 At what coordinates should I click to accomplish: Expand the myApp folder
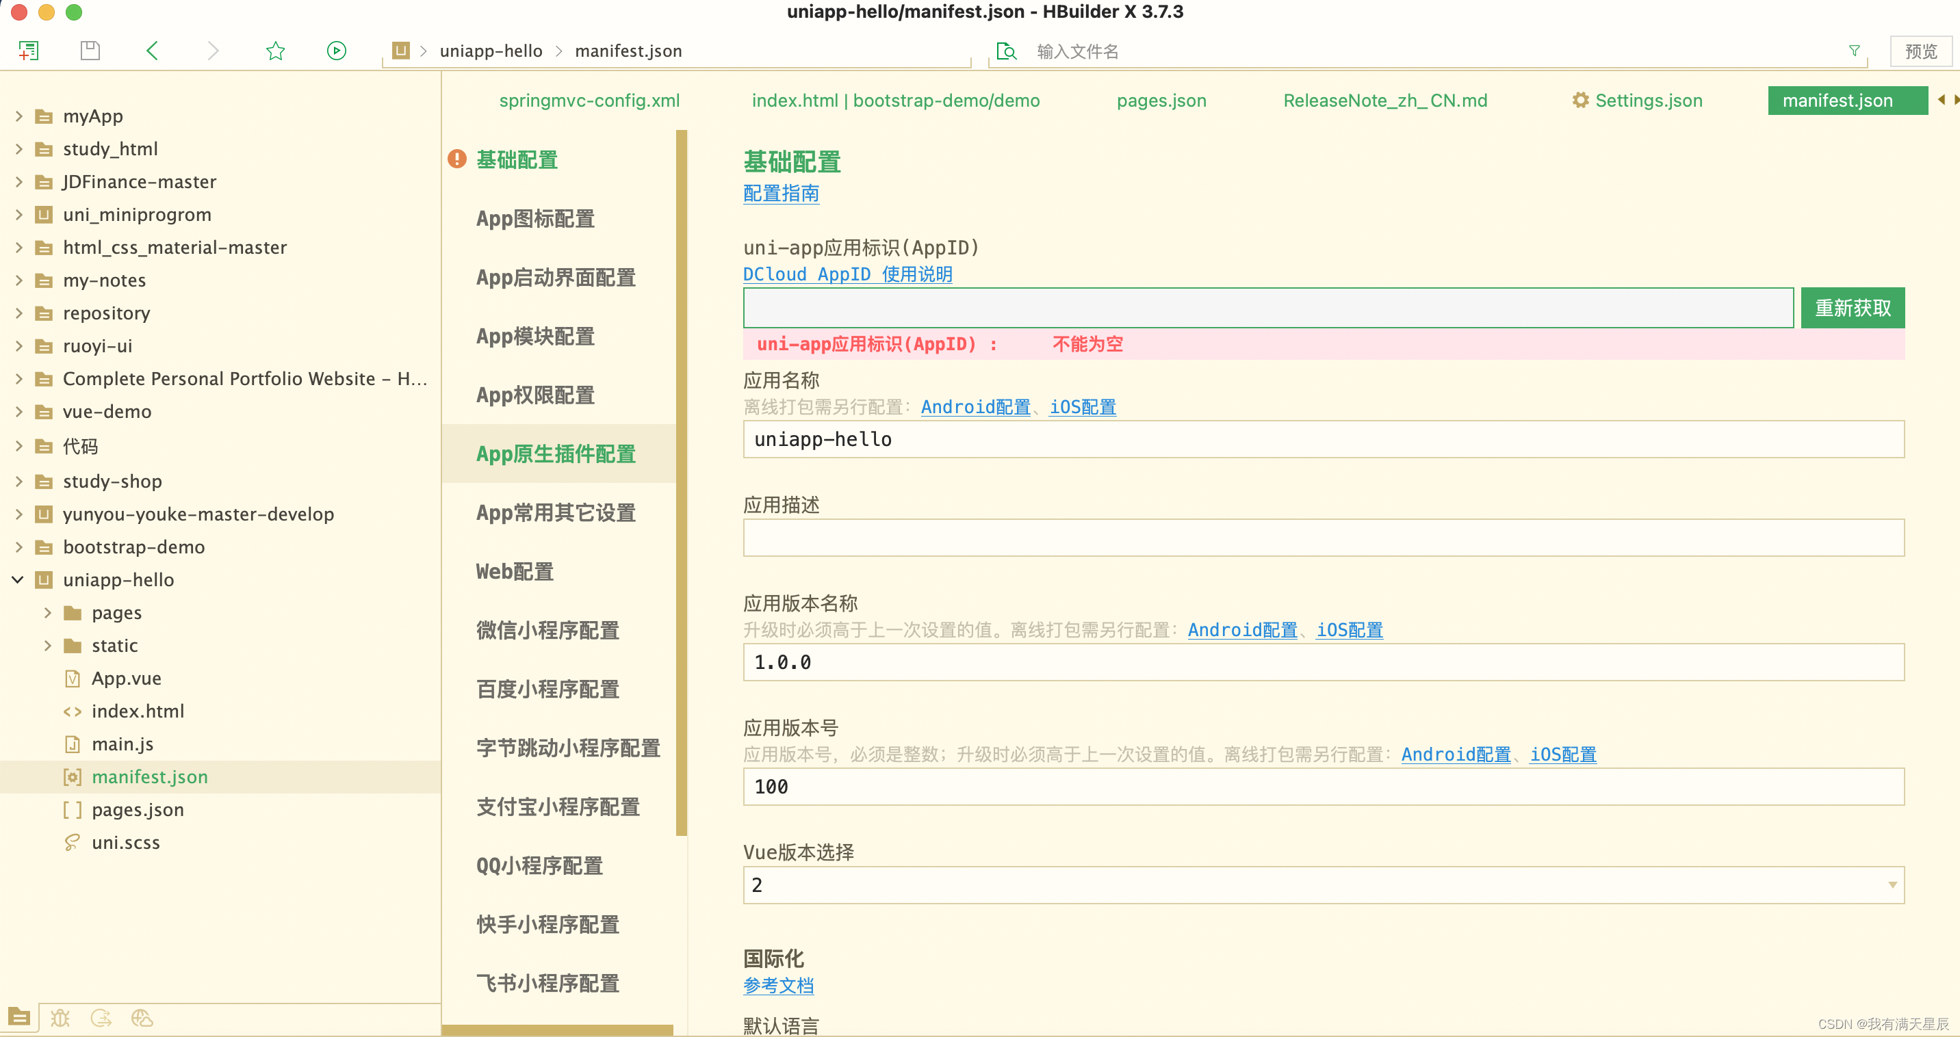tap(18, 116)
